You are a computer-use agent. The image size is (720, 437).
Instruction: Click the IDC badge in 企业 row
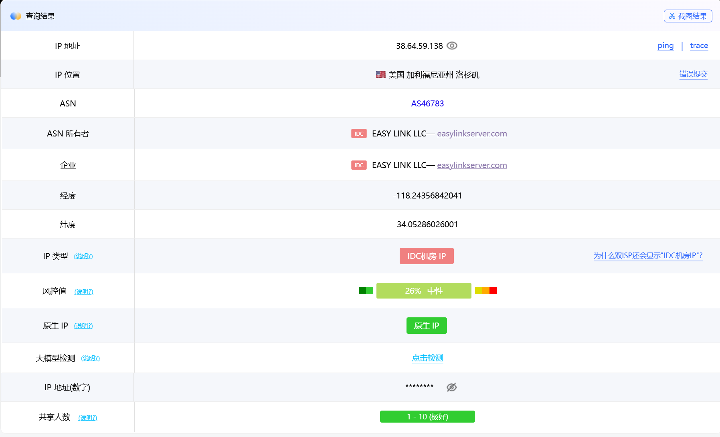pyautogui.click(x=359, y=165)
